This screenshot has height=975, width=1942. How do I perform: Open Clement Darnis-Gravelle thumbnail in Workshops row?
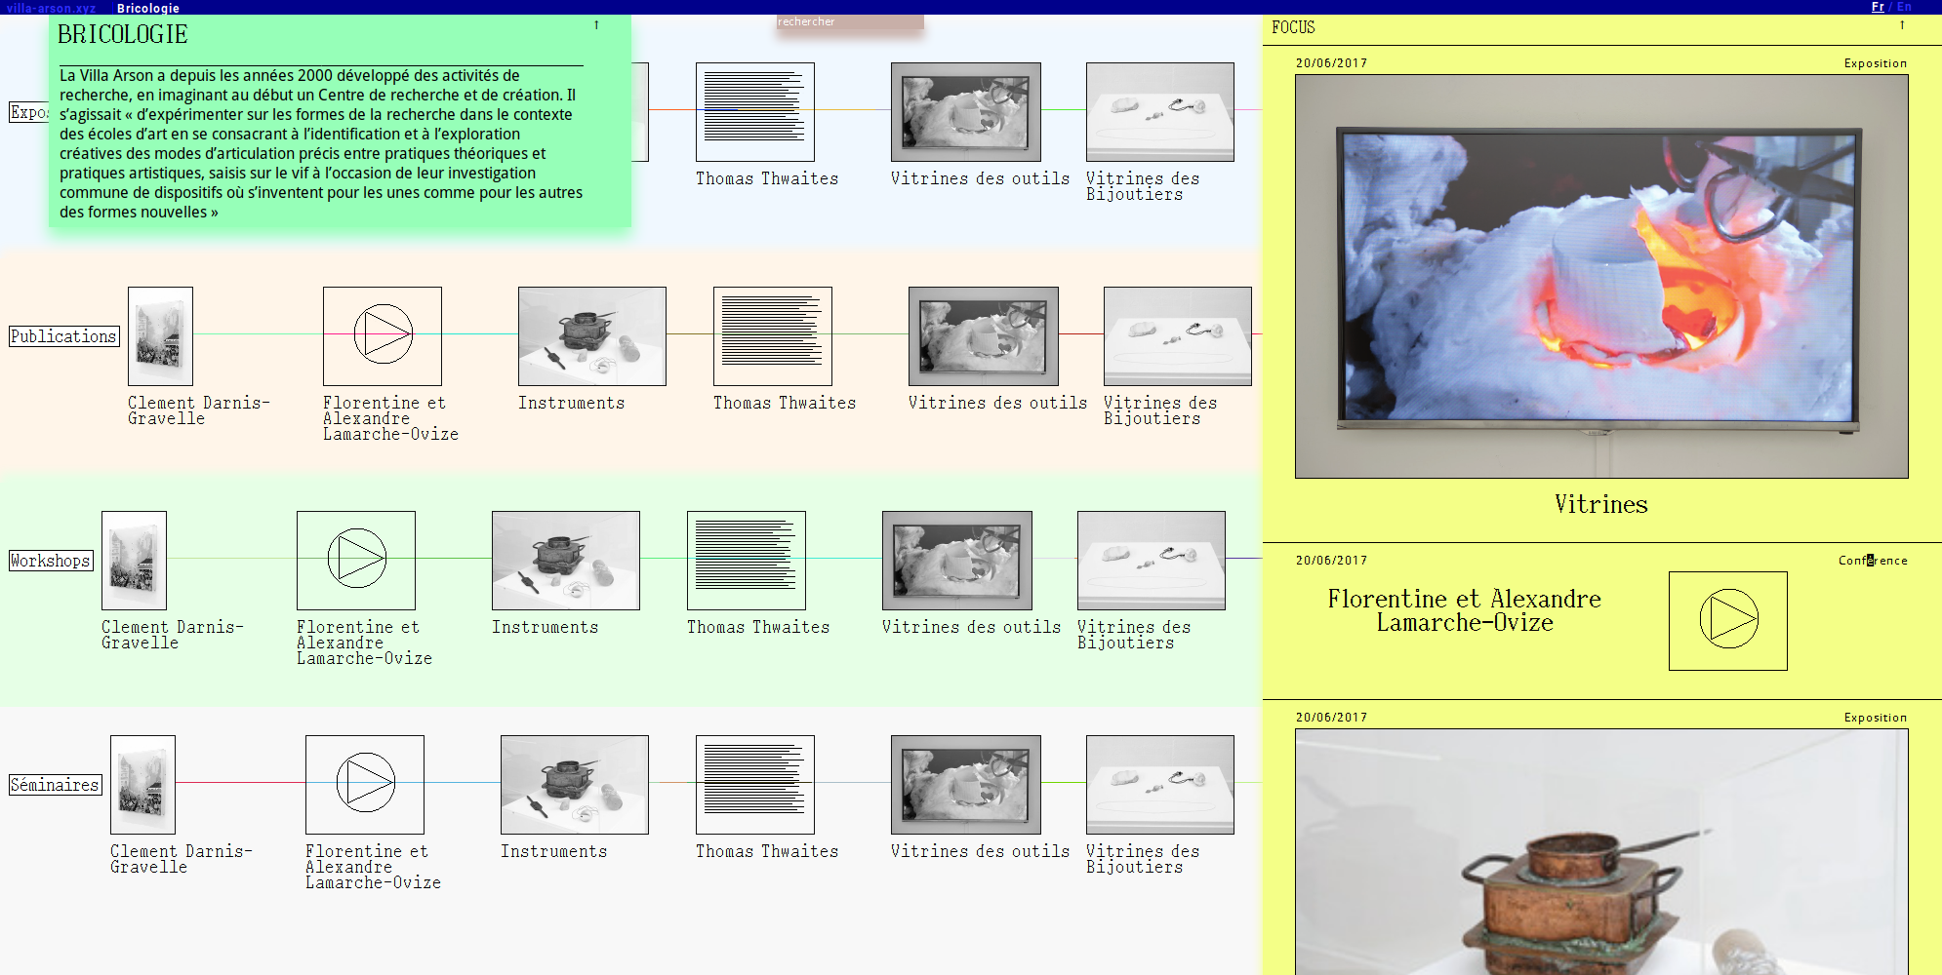coord(134,560)
